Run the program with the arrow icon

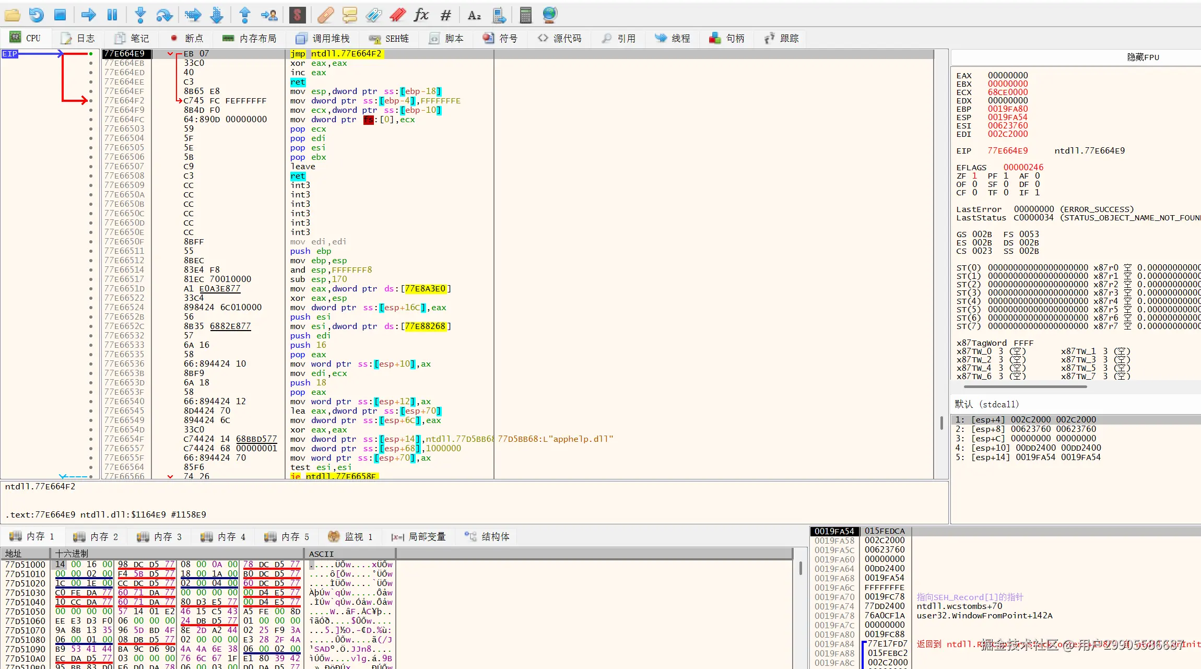point(88,15)
